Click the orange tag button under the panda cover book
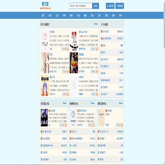This screenshot has height=165, width=165. tap(97, 49)
